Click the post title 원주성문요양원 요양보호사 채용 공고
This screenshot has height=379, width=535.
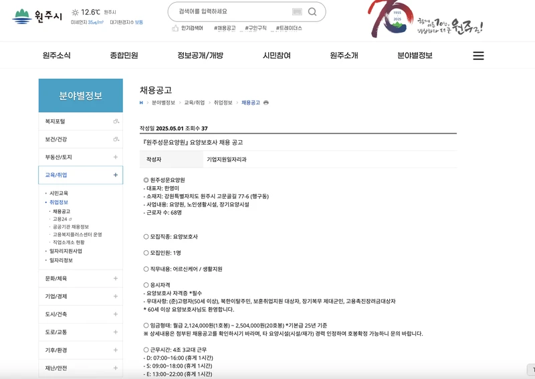tap(193, 142)
